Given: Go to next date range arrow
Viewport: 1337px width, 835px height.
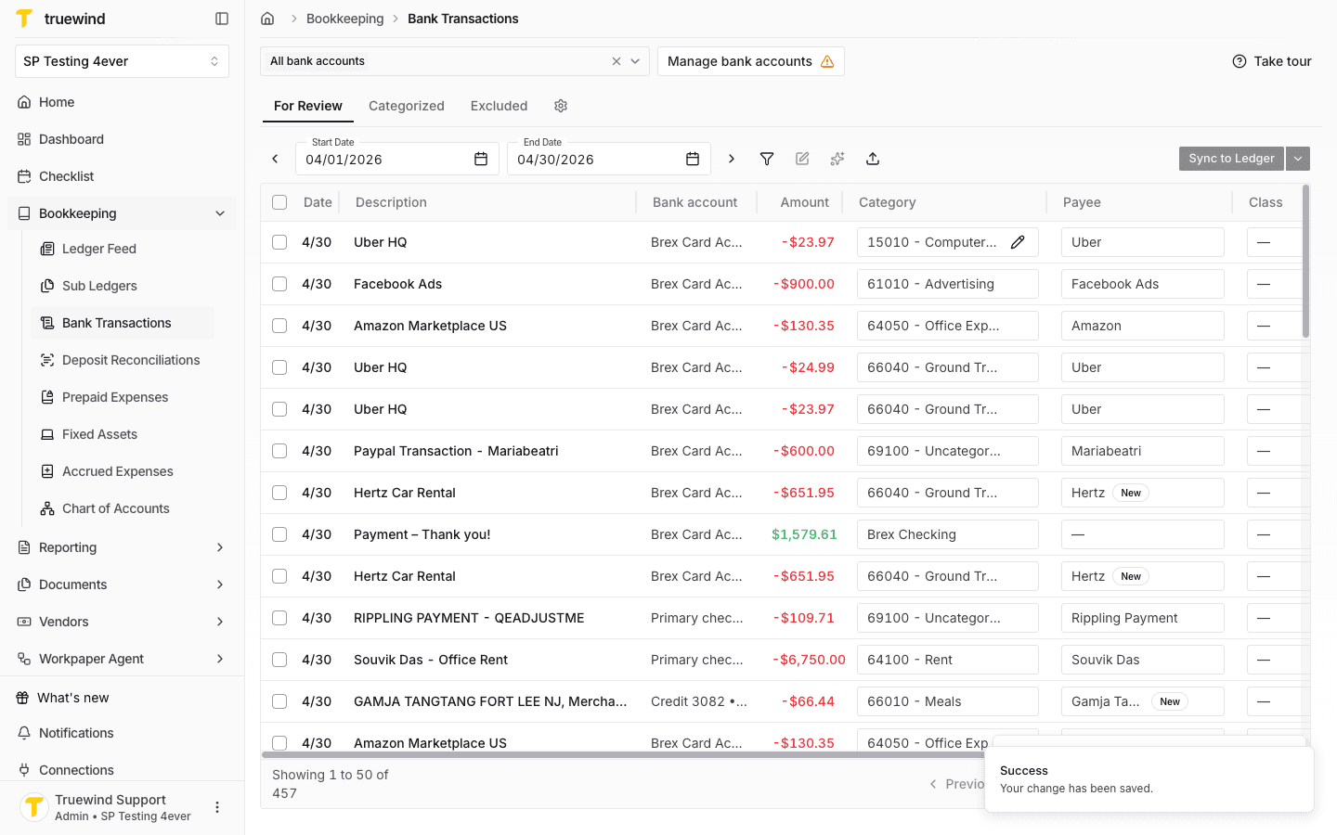Looking at the screenshot, I should tap(732, 159).
